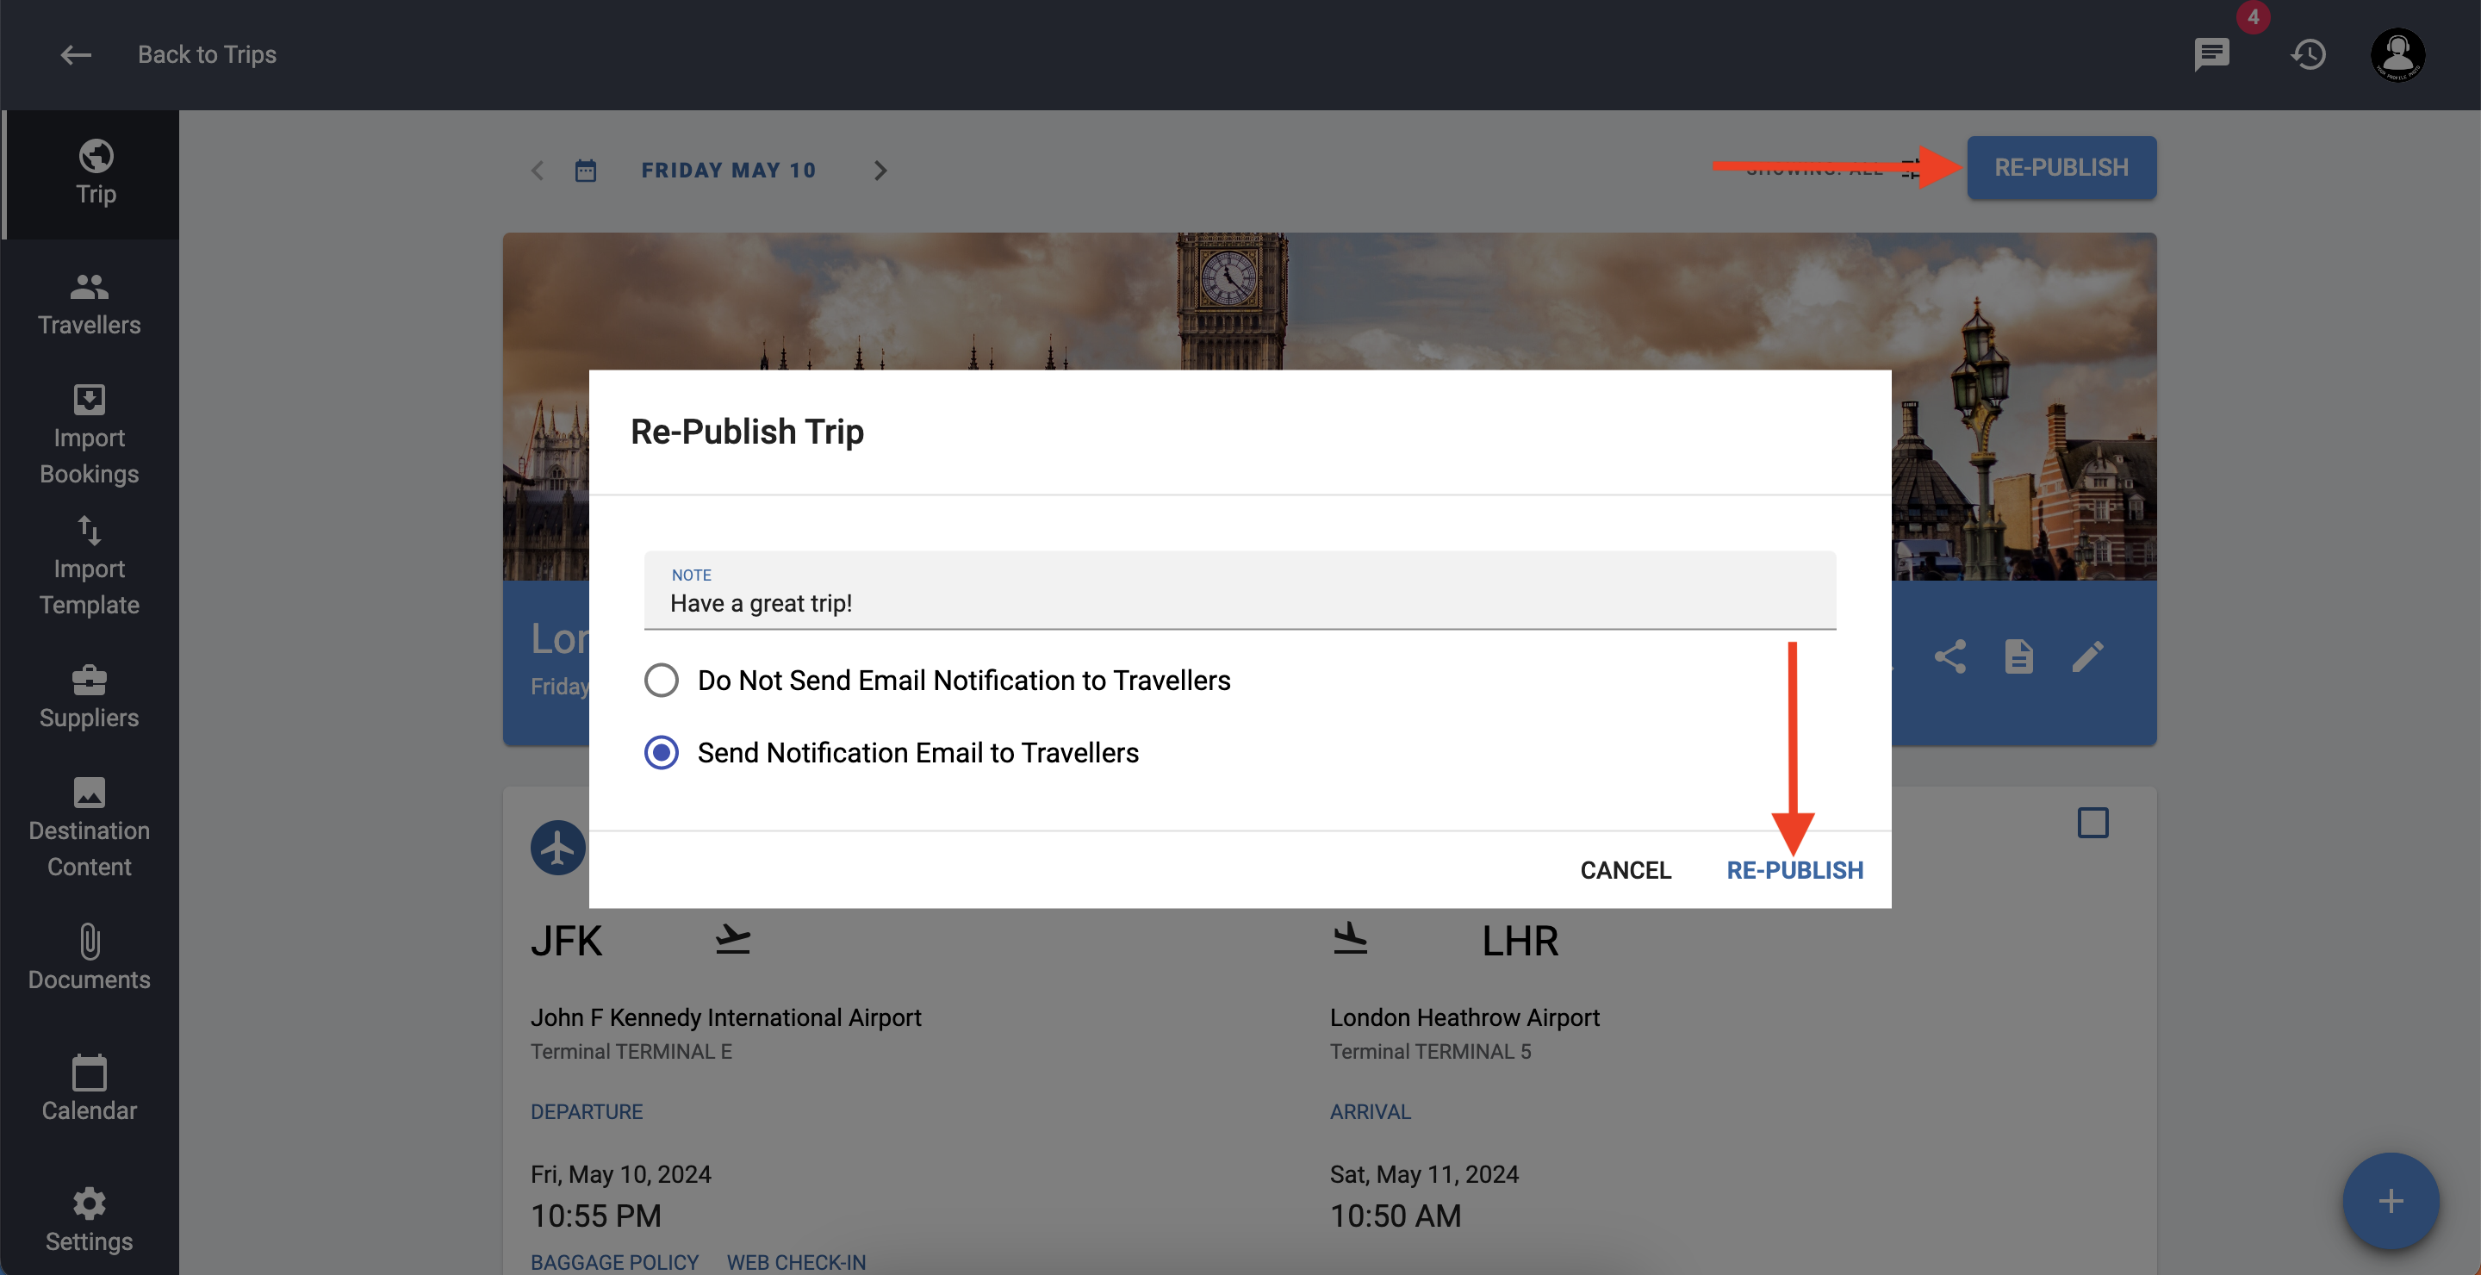The height and width of the screenshot is (1275, 2481).
Task: Go to the next day chevron
Action: coord(880,171)
